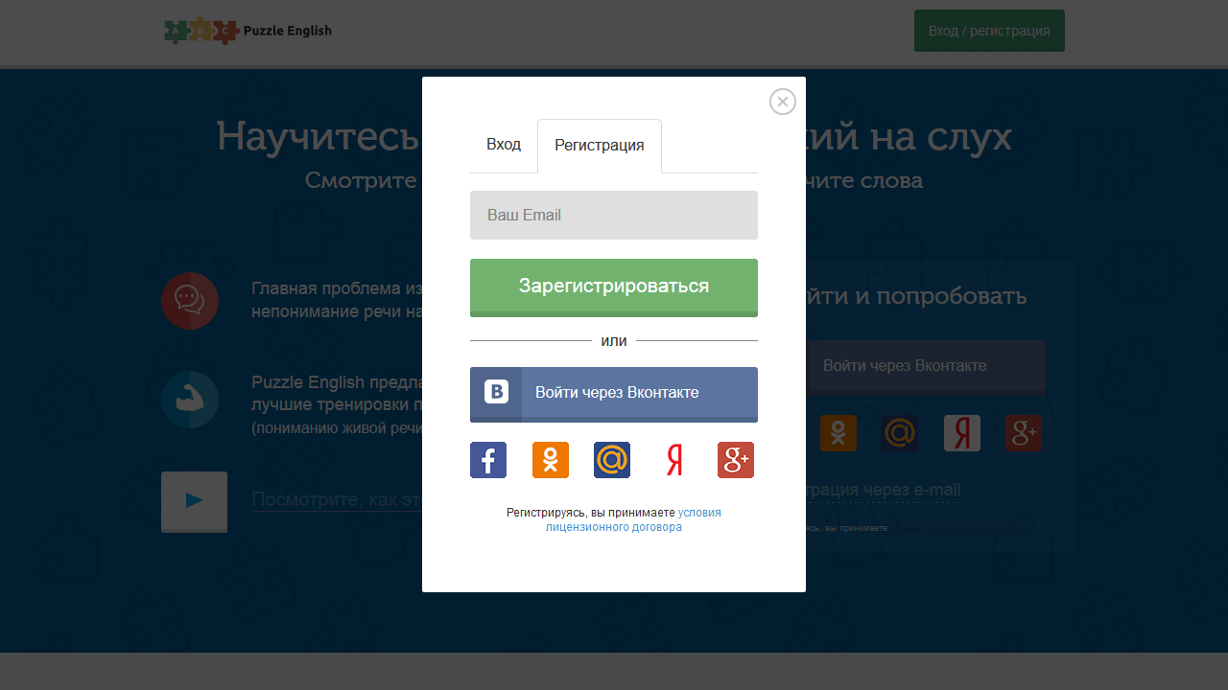Click the background e-mail registration link
1228x690 pixels.
coord(884,490)
